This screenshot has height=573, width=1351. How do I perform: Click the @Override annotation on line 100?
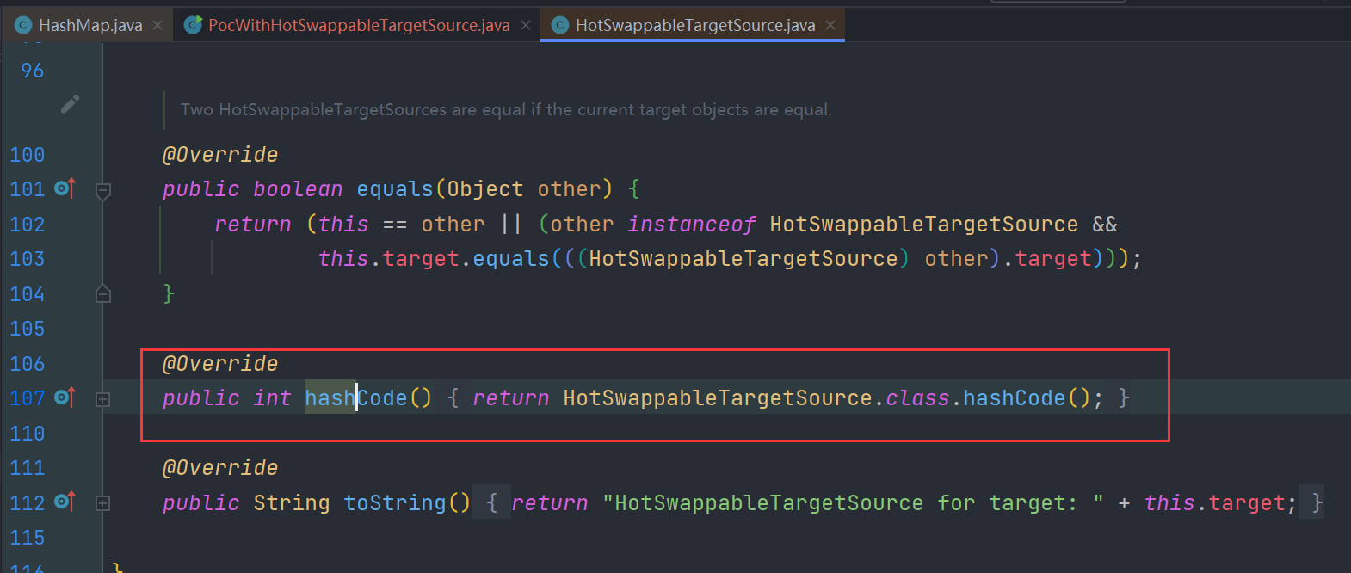[x=220, y=155]
